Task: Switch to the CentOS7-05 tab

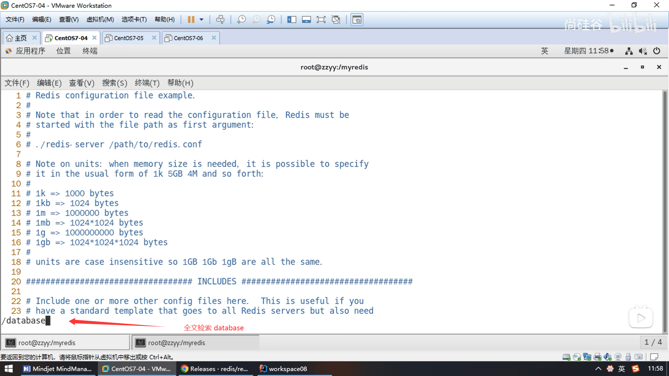Action: tap(128, 38)
